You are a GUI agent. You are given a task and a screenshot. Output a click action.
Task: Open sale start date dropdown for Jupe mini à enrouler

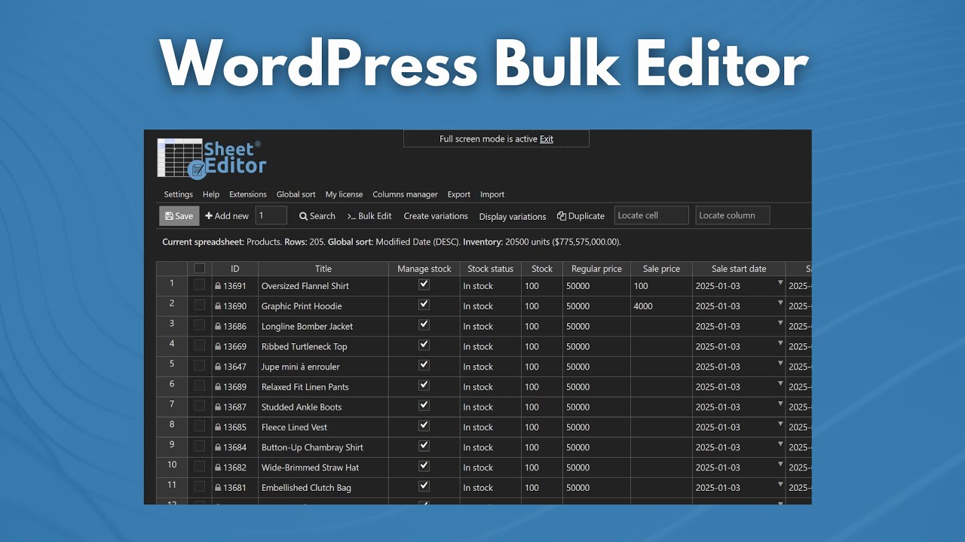780,364
